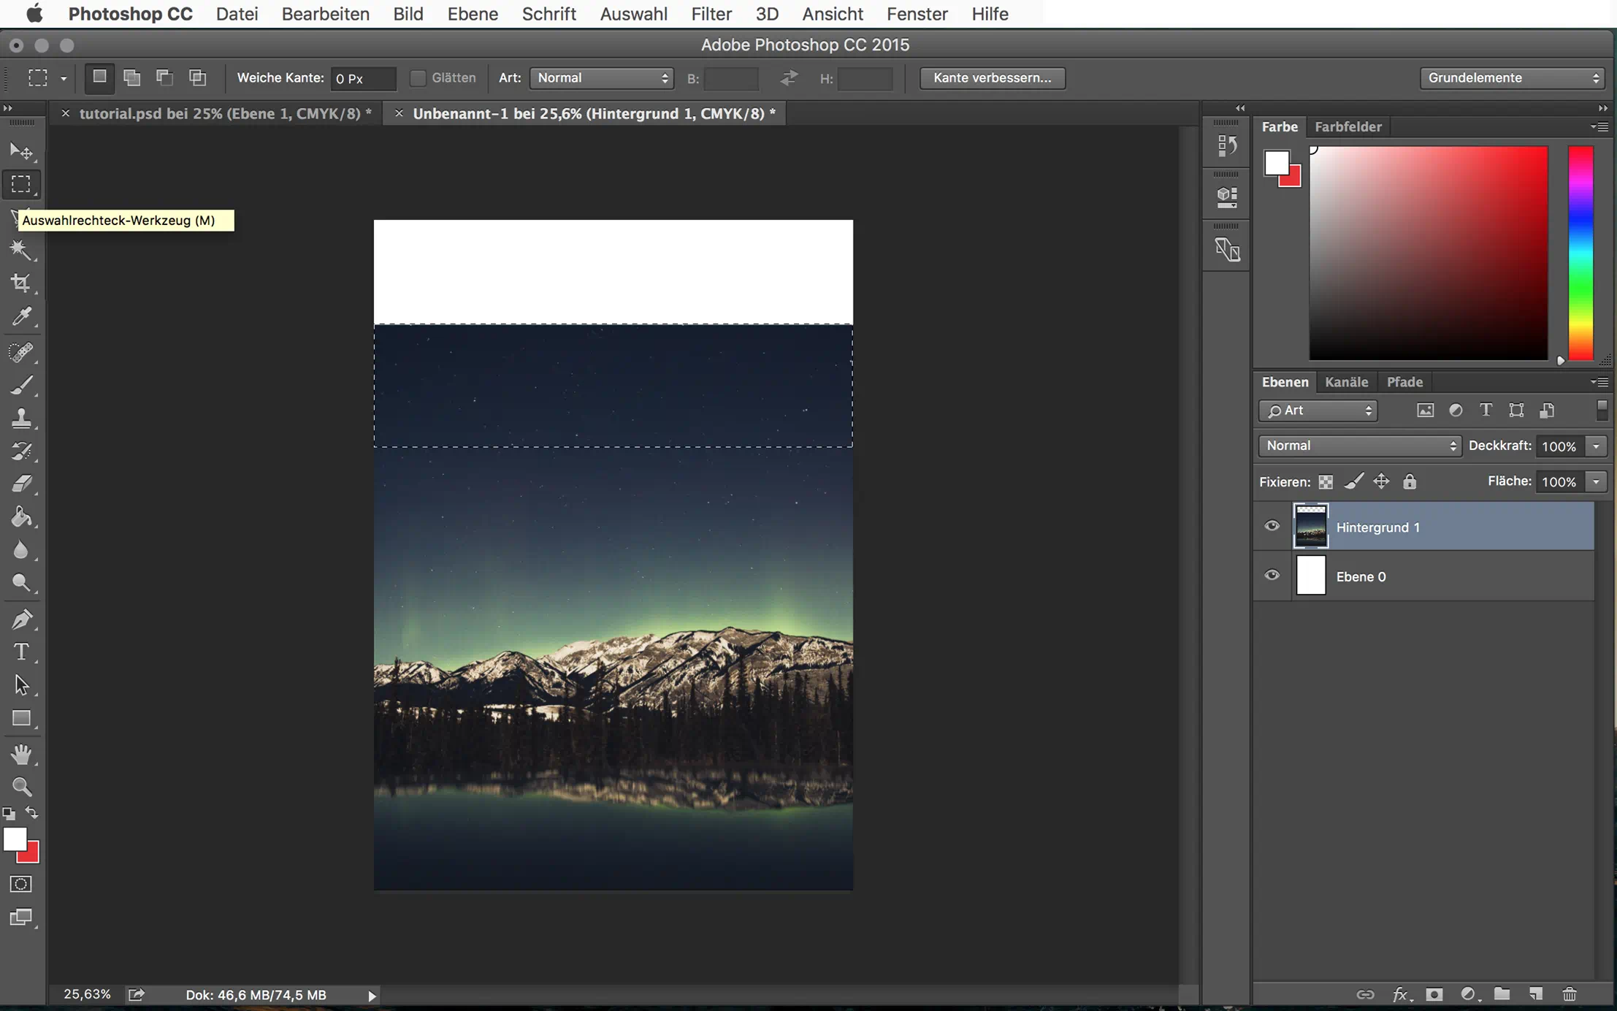Select the Eyedropper tool
1617x1011 pixels.
coord(21,316)
